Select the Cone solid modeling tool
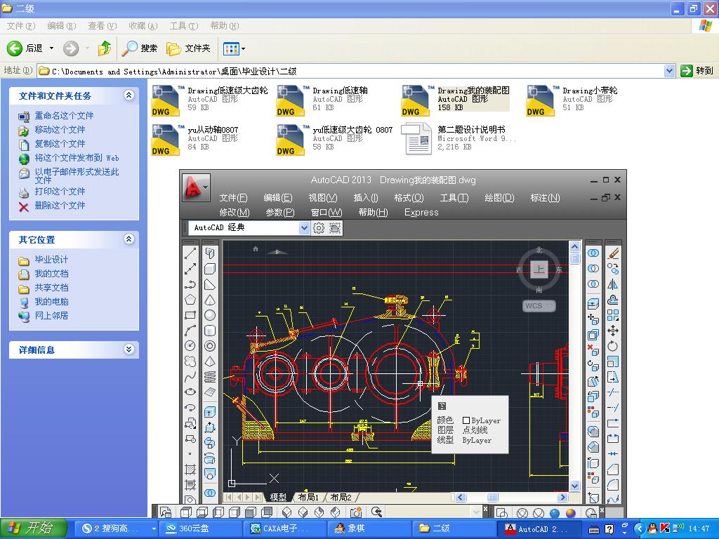Image resolution: width=719 pixels, height=539 pixels. pos(210,300)
